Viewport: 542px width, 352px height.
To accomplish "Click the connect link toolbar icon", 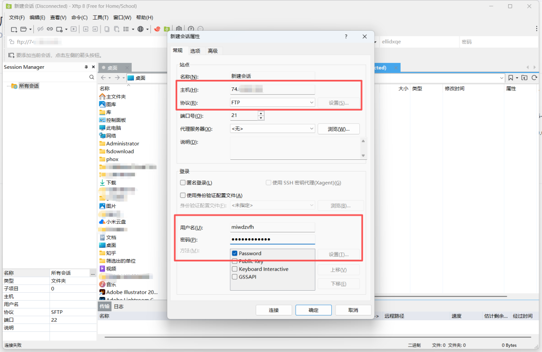I will tap(50, 29).
